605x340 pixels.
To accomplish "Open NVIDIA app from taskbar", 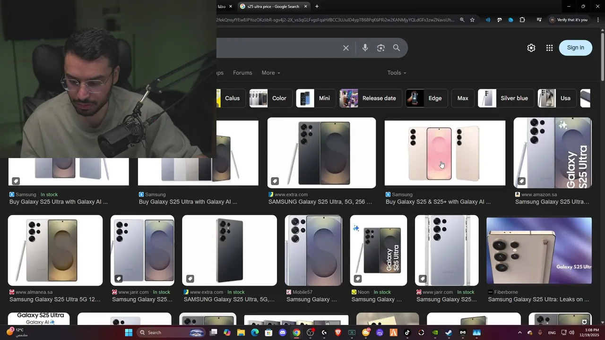I will 435,332.
